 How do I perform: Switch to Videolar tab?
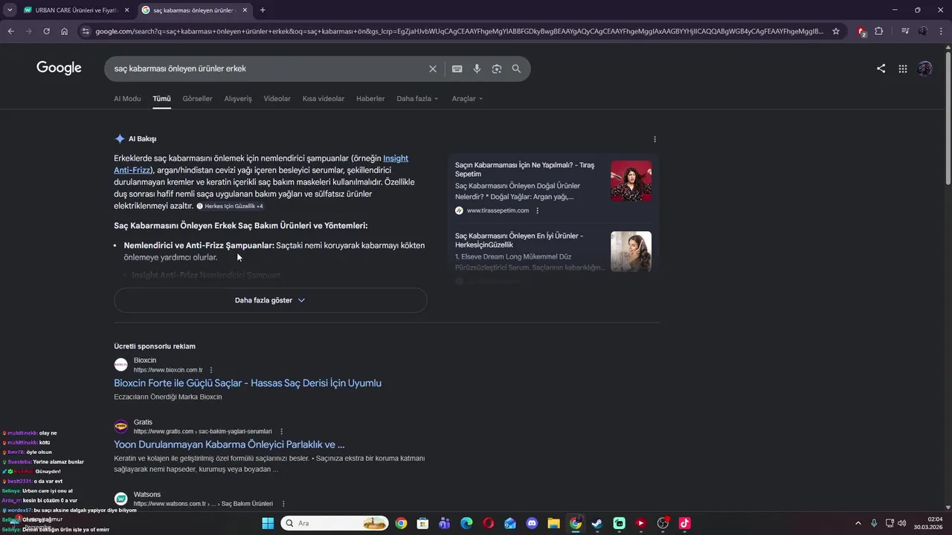pyautogui.click(x=277, y=99)
